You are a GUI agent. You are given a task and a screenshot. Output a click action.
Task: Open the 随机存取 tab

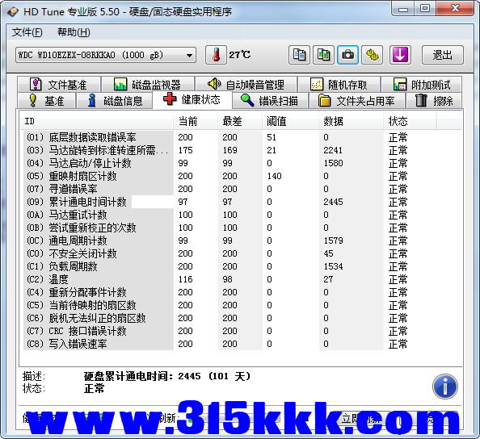pos(339,85)
